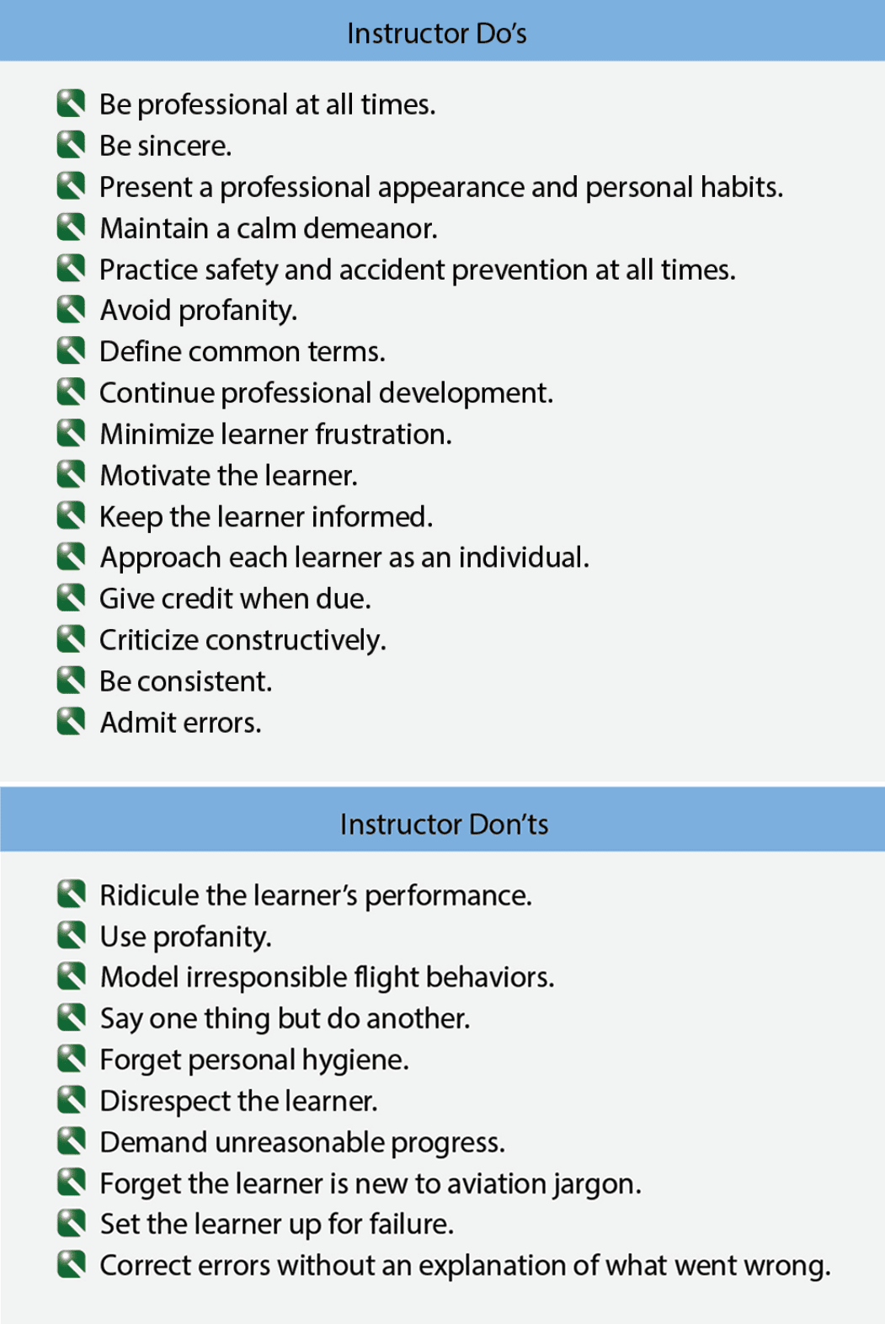Click the green icon beside 'Be sincere.'

[72, 145]
